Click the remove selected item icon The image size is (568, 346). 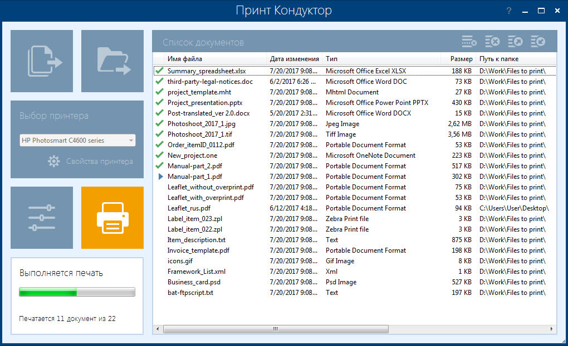click(x=469, y=42)
